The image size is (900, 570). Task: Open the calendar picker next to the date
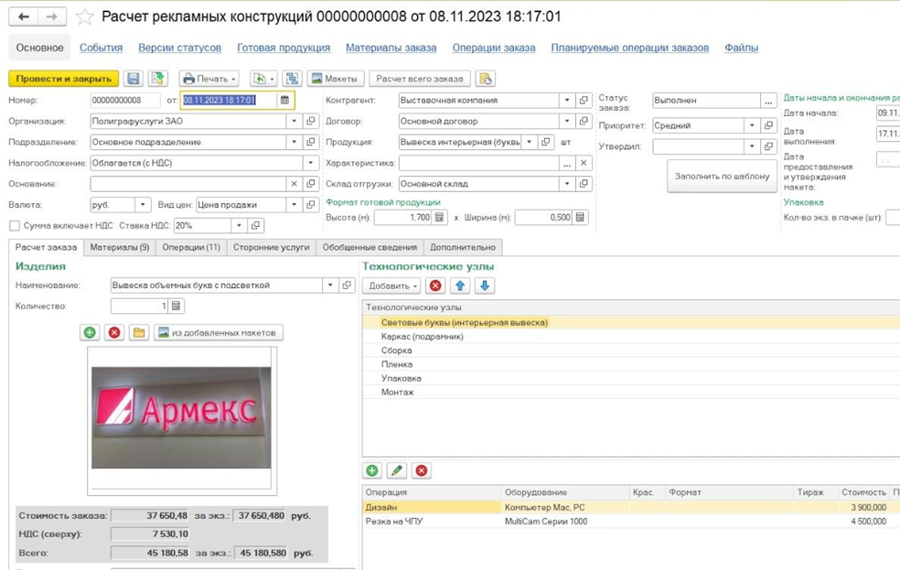click(284, 101)
